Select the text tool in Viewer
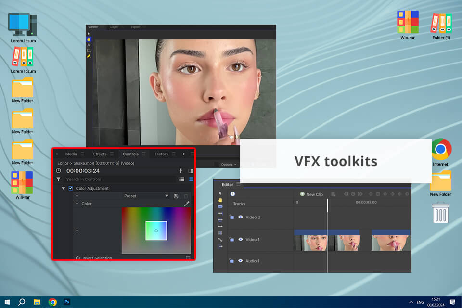The width and height of the screenshot is (462, 308). point(89,45)
